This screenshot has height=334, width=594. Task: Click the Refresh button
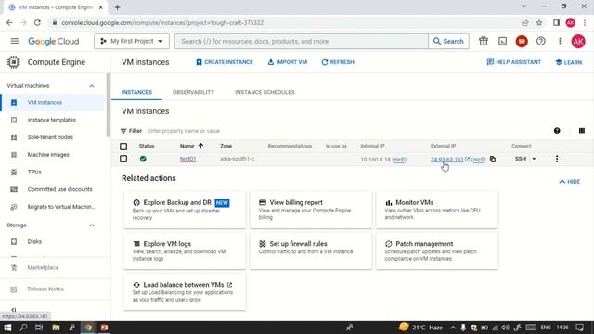[338, 62]
